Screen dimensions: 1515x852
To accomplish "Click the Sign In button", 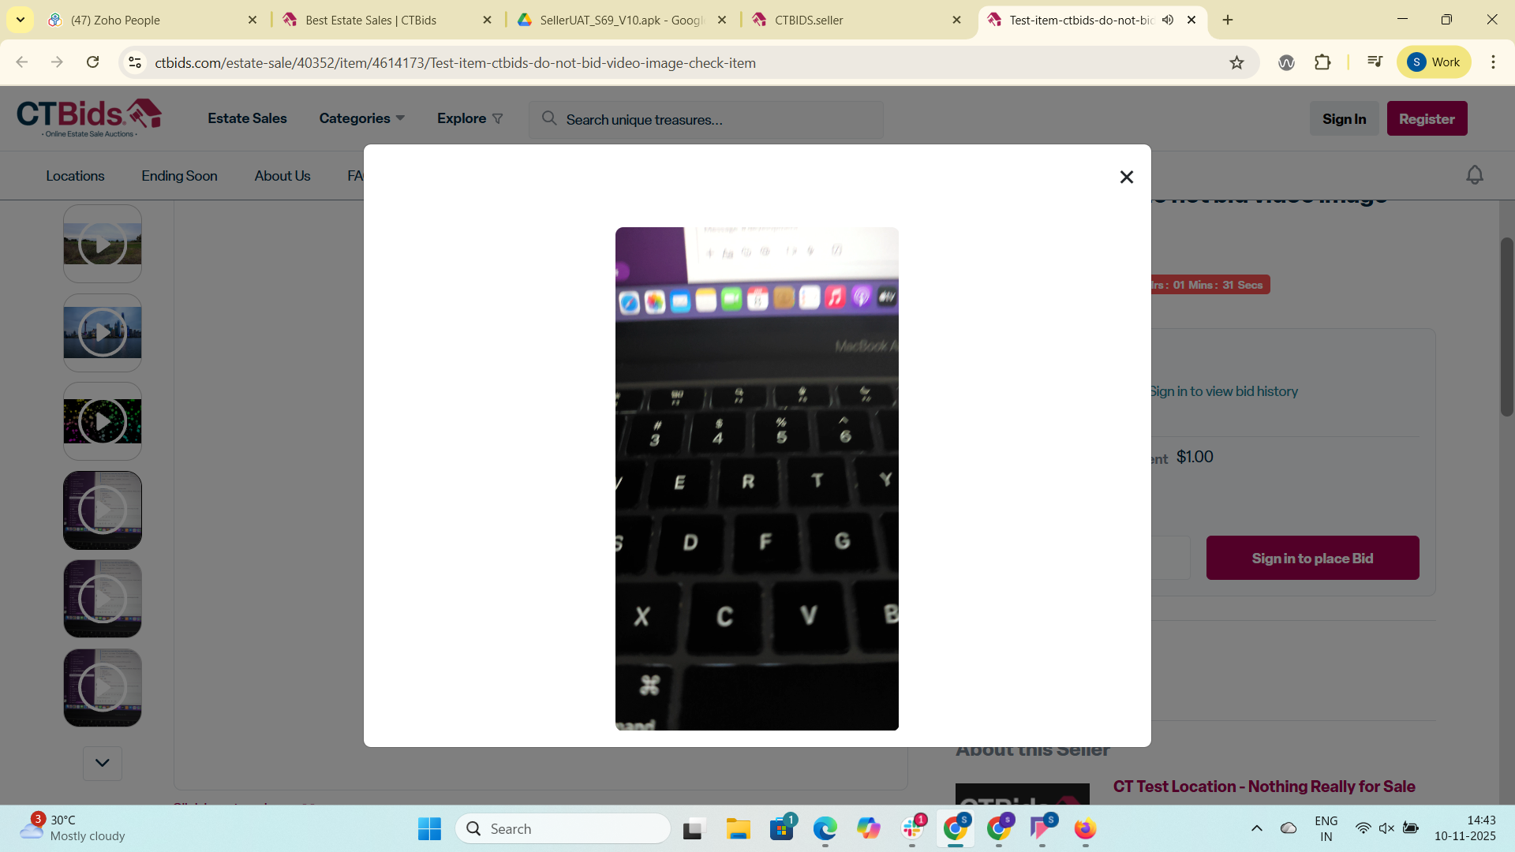I will tap(1344, 119).
